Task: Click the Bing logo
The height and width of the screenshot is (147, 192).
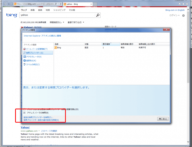Action: click(x=12, y=15)
